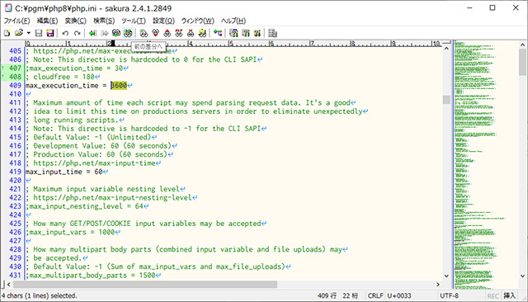Open the ヘルプ(H) menu

[233, 21]
